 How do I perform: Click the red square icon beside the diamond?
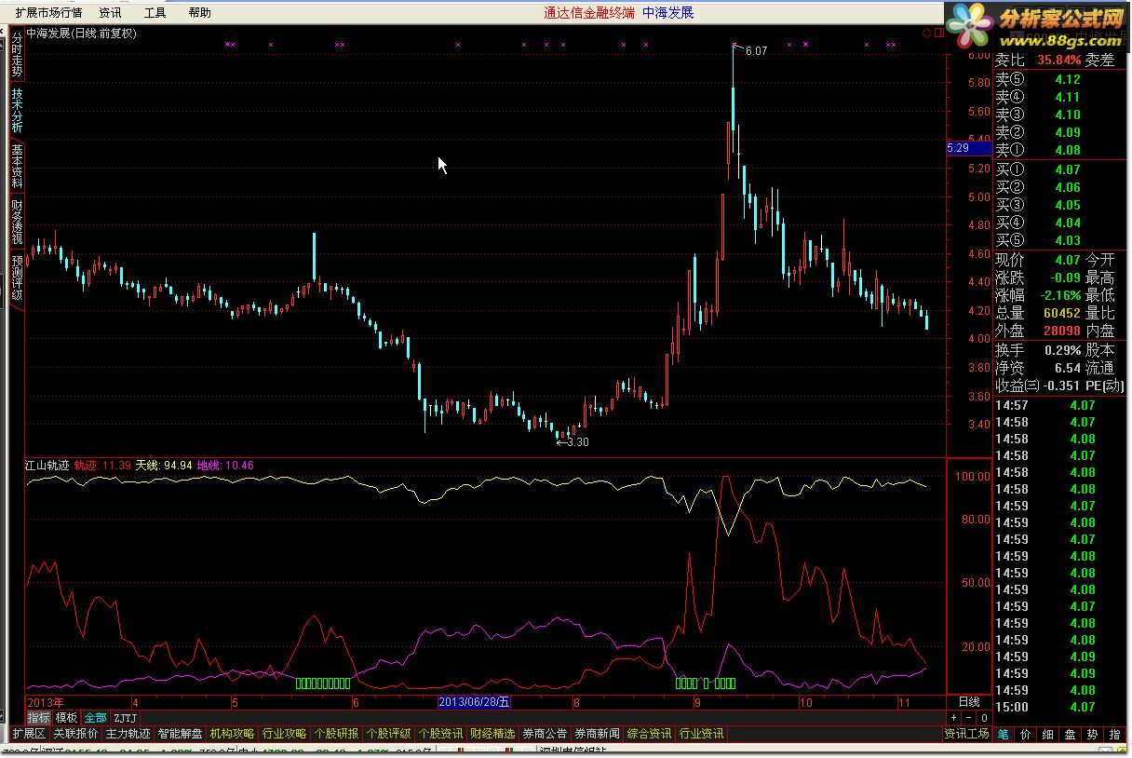pyautogui.click(x=937, y=34)
